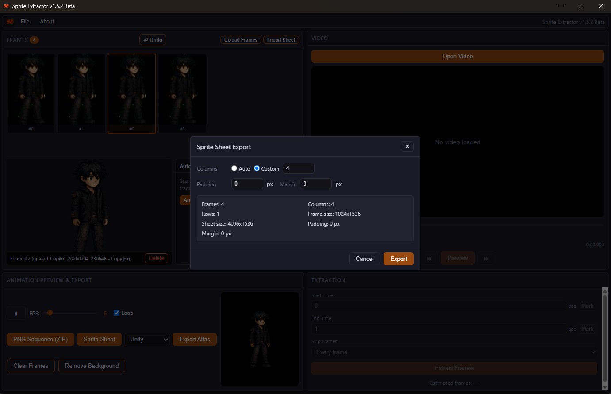The image size is (611, 394).
Task: Select the Custom columns radio button
Action: pyautogui.click(x=257, y=168)
